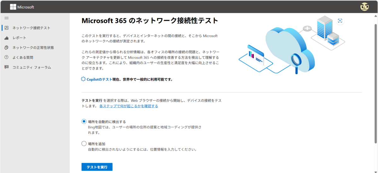
Task: Select 場所を追加 radio button
Action: (84, 143)
